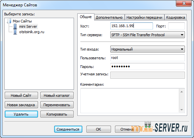Click the comments scrollbar down arrow
Image resolution: width=194 pixels, height=138 pixels.
182,110
